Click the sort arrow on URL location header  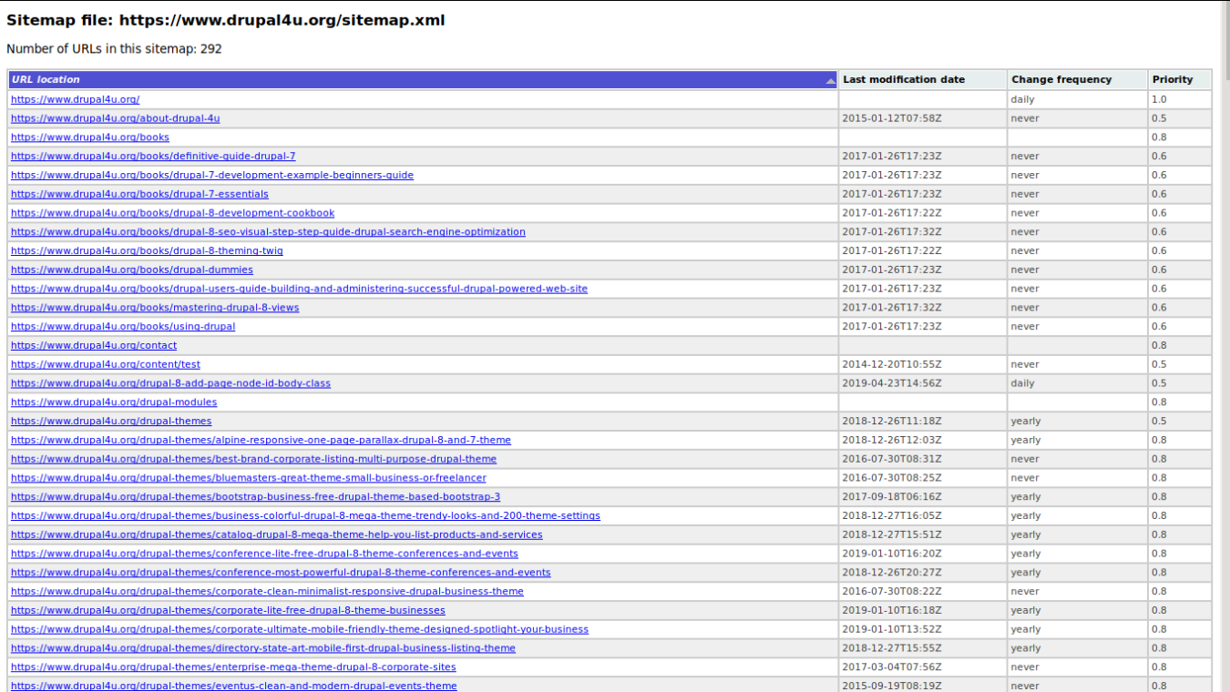click(x=831, y=79)
